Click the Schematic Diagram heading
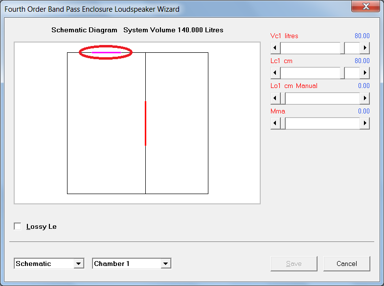The height and width of the screenshot is (286, 384). (x=84, y=30)
